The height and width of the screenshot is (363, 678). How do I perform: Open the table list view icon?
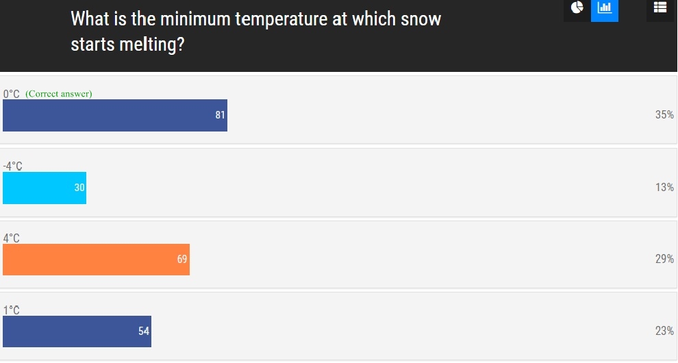pos(660,9)
